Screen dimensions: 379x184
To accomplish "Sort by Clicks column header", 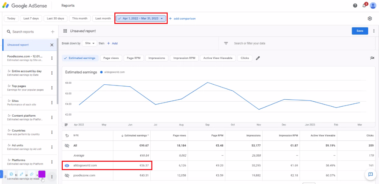I will [370, 136].
